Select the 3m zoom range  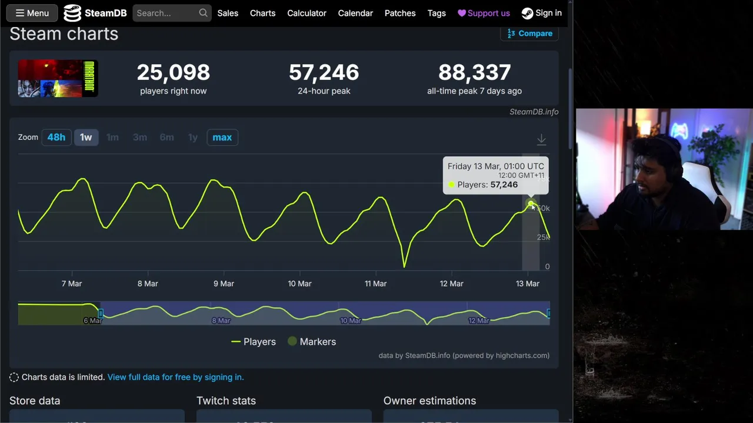coord(139,137)
